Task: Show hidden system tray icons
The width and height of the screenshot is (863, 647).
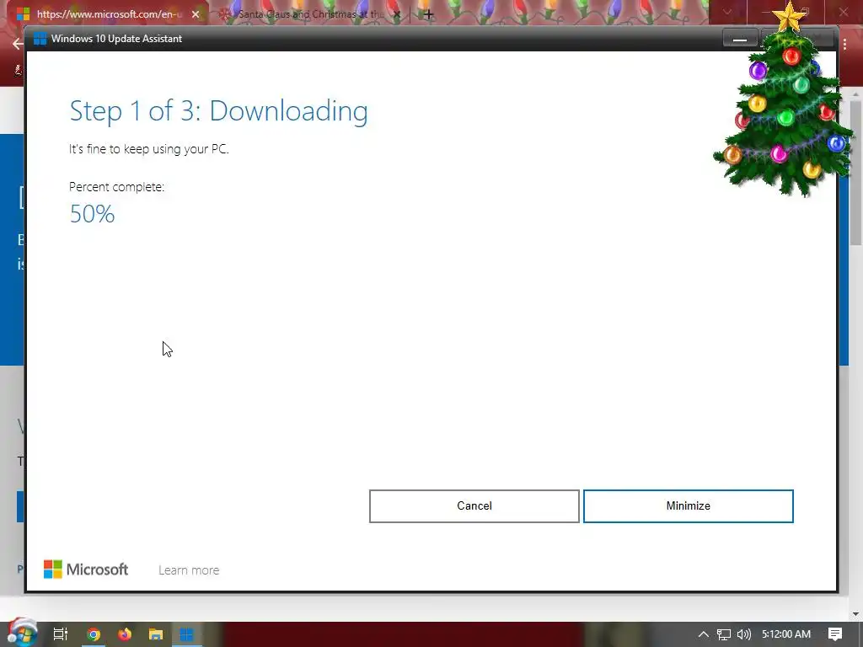Action: 704,634
